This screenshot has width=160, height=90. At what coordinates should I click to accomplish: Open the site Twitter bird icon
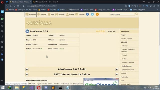92,14
